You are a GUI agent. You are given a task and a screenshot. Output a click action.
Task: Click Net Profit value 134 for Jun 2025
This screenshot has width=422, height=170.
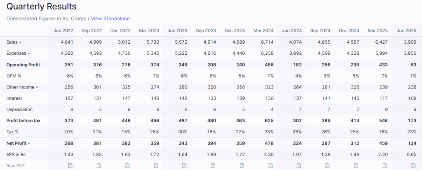(413, 143)
